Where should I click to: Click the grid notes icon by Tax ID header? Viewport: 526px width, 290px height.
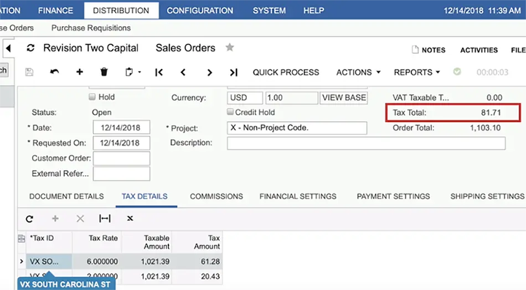(22, 238)
